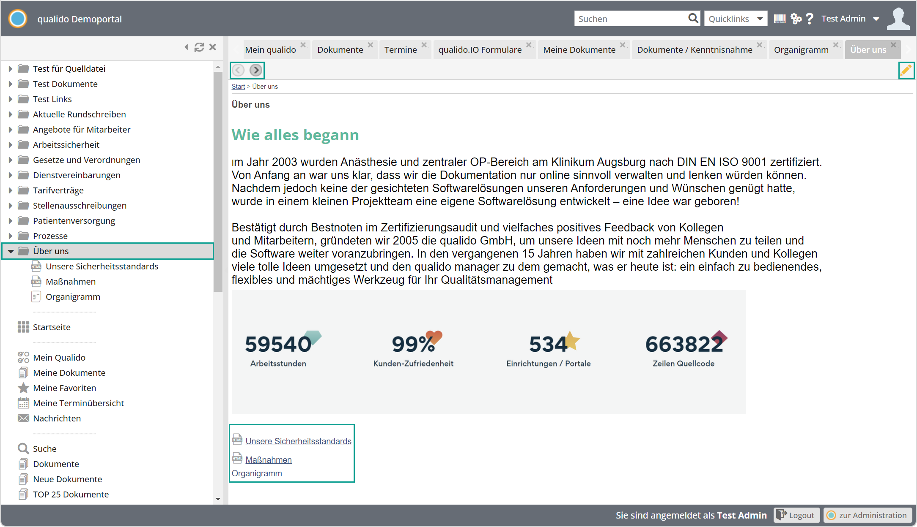Expand the Test Dokumente folder
Screen dimensions: 917x527
tap(11, 84)
